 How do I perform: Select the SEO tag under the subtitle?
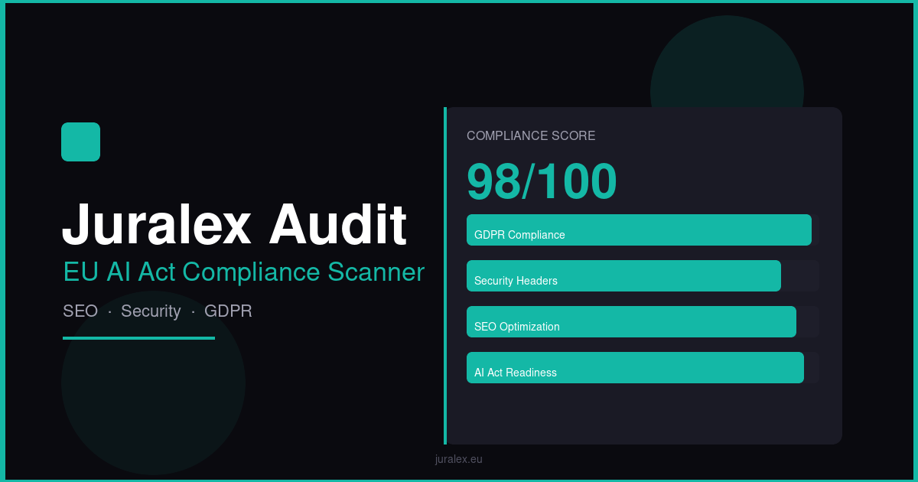click(x=80, y=311)
